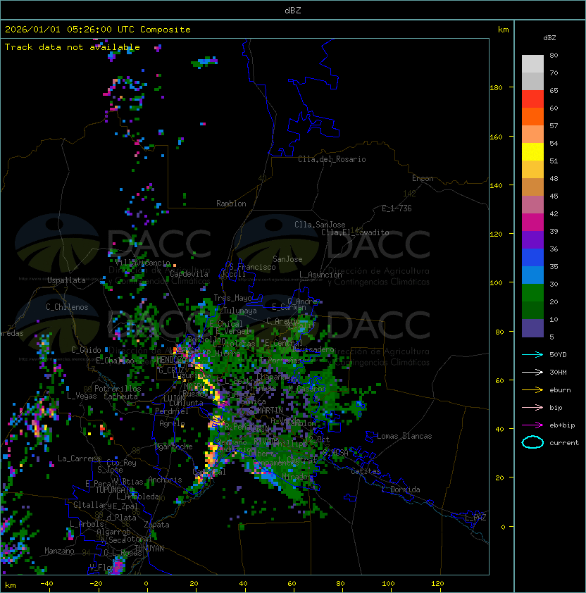Pick the slate bottom swatch of dBZ scale

(x=532, y=328)
